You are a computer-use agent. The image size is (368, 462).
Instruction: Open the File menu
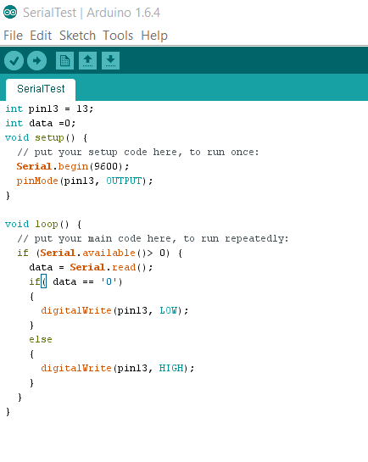click(13, 36)
